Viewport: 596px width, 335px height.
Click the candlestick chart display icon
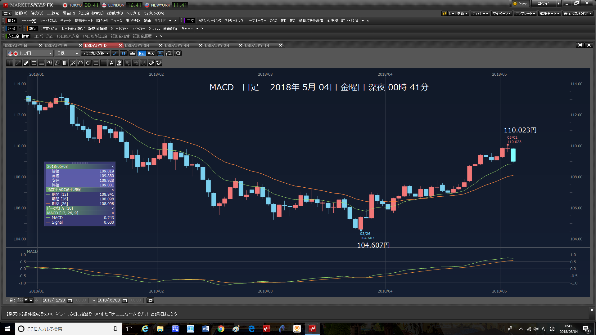160,53
